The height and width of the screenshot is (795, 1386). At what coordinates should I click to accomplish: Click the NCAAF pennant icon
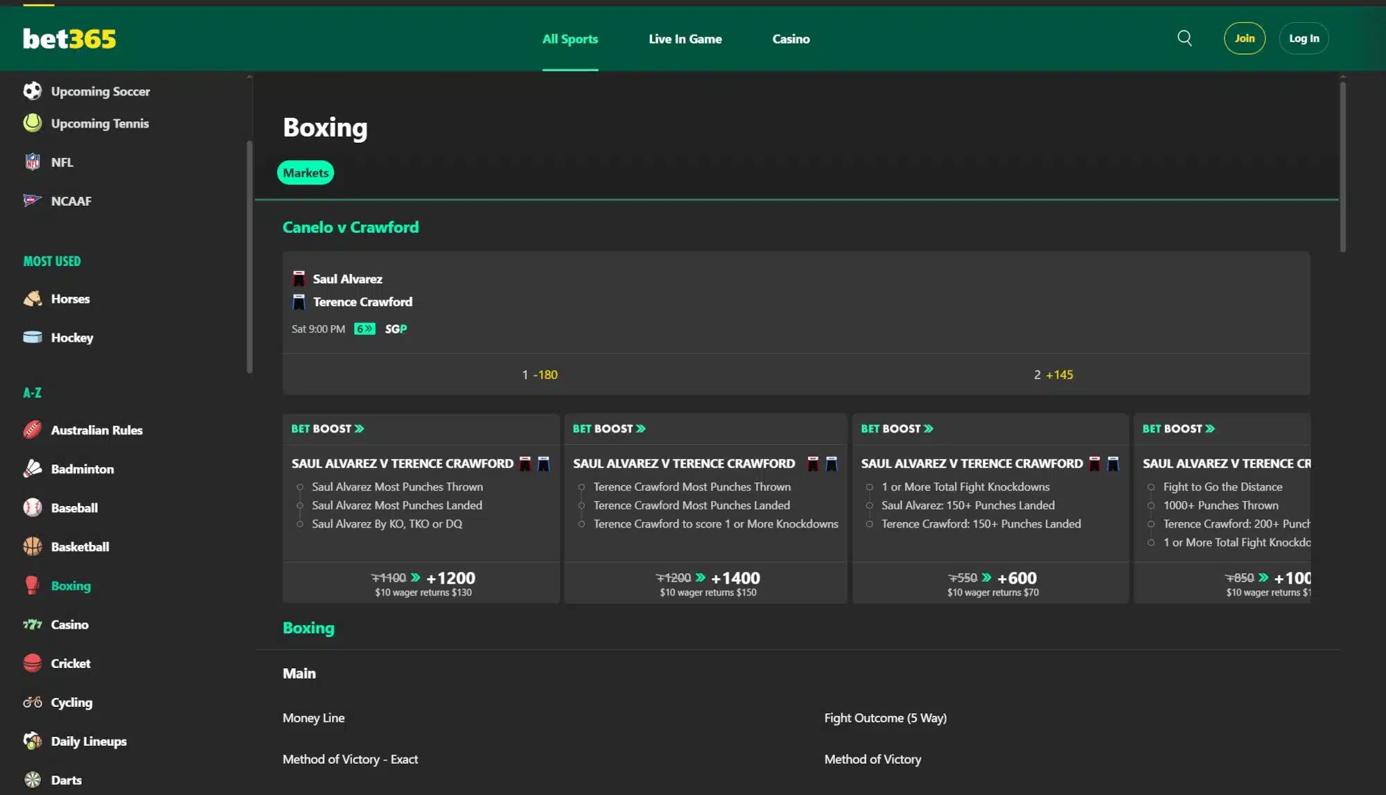33,200
